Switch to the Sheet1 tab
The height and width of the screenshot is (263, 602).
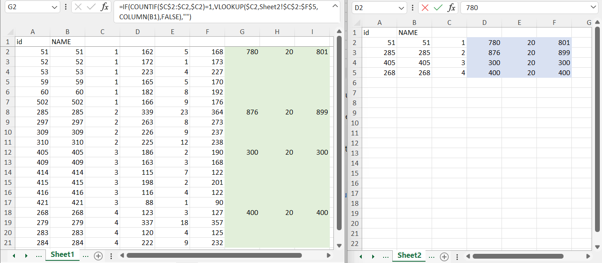pyautogui.click(x=62, y=255)
